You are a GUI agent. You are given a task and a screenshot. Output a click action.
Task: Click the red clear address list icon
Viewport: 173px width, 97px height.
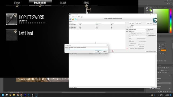113,51
